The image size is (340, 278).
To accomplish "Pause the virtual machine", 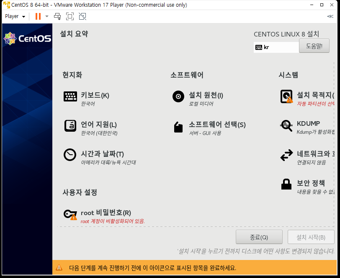I will 38,16.
